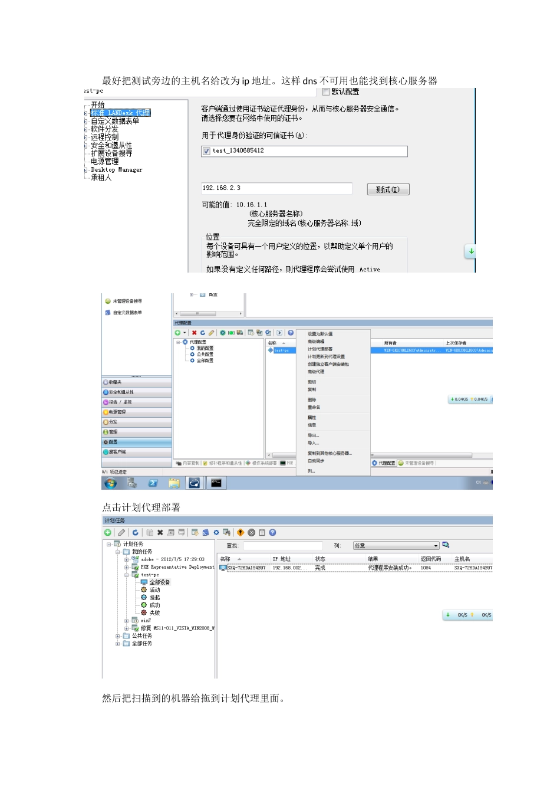560x793 pixels.
Task: Select 开始 in the settings tree
Action: [x=97, y=105]
